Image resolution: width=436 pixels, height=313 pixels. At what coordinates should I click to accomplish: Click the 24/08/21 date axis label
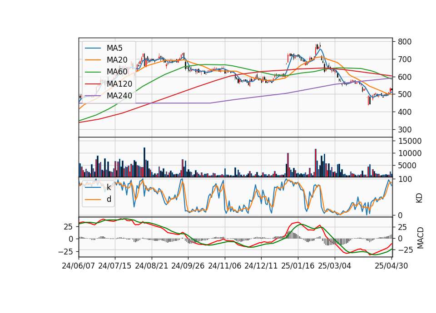click(152, 266)
